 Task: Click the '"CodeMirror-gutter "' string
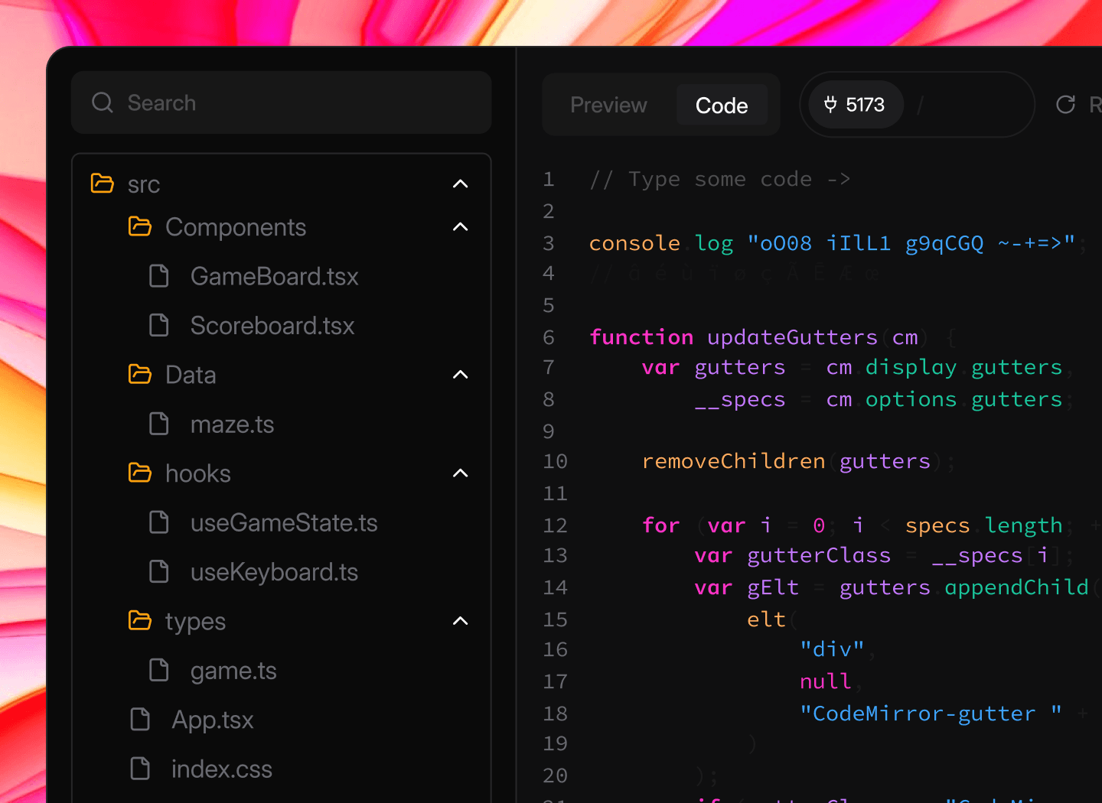(x=931, y=714)
